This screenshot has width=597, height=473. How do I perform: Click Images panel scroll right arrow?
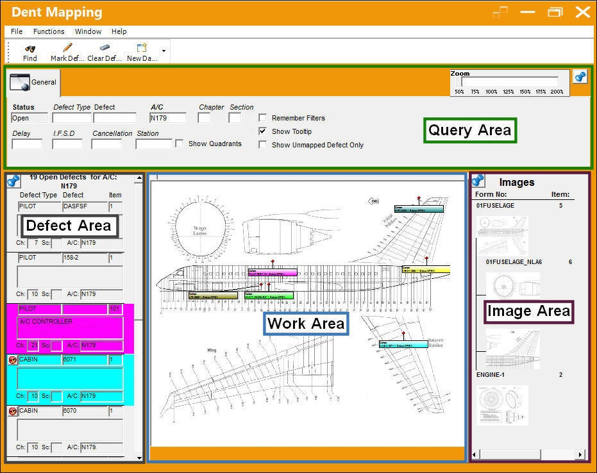point(580,454)
